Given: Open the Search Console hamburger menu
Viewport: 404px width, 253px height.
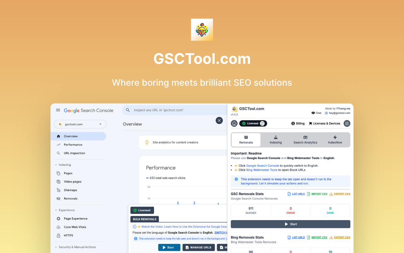Looking at the screenshot, I should [x=58, y=110].
